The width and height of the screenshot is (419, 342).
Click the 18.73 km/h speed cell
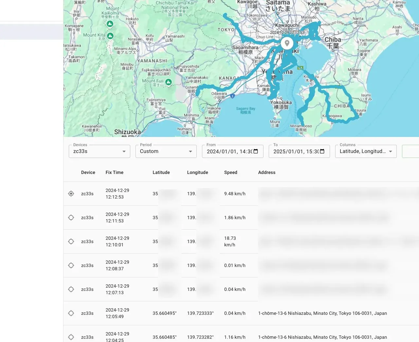pos(230,241)
